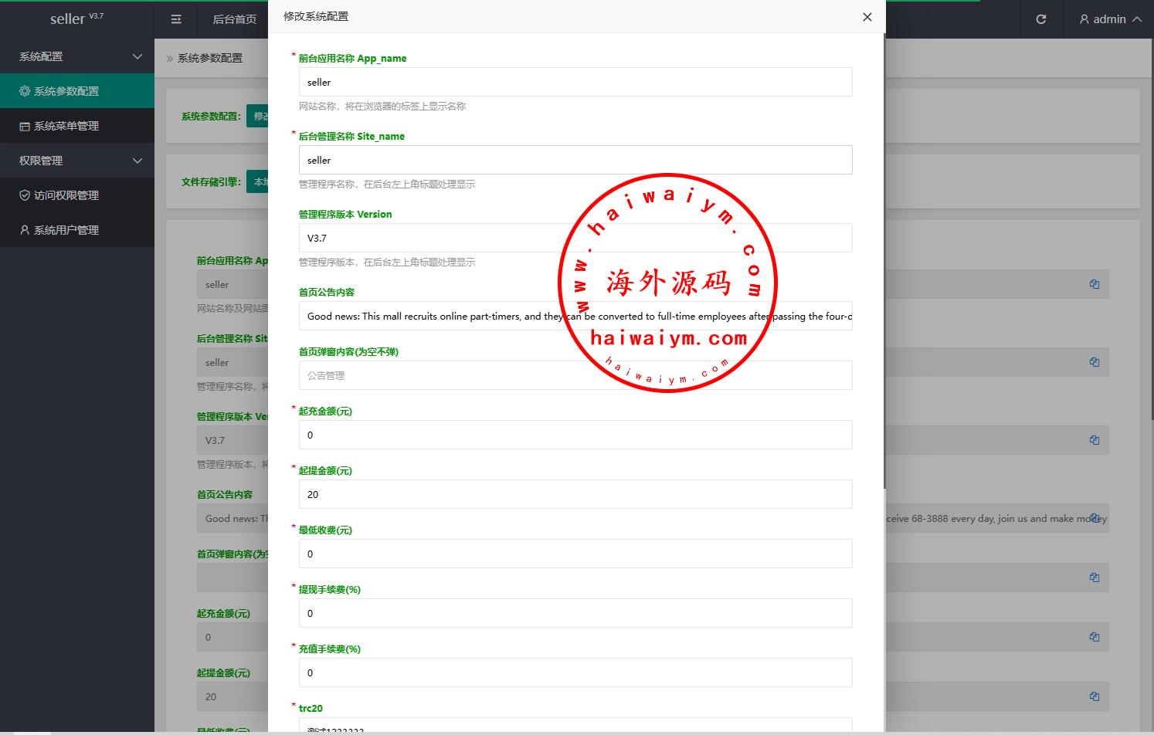Copy icon for background 前台应用名称 row
Screen dimensions: 1154x735
(1095, 284)
